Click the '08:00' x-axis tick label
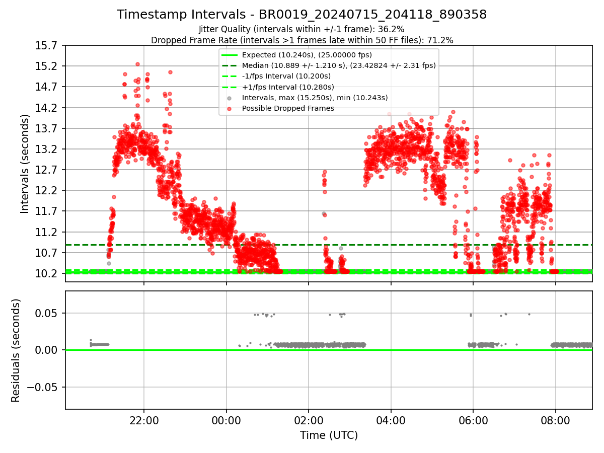The width and height of the screenshot is (604, 453). tap(555, 420)
